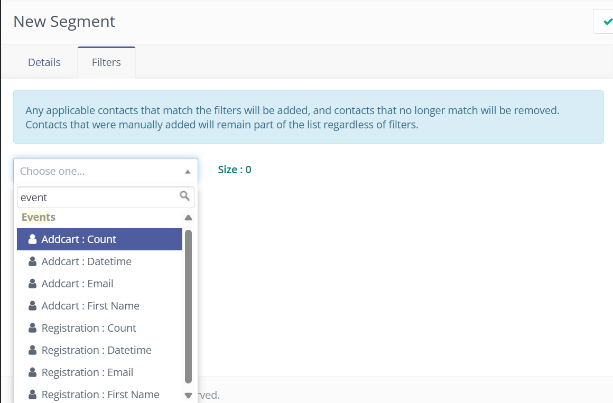Image resolution: width=613 pixels, height=403 pixels.
Task: Select the Addcart : Email filter option
Action: (x=78, y=284)
